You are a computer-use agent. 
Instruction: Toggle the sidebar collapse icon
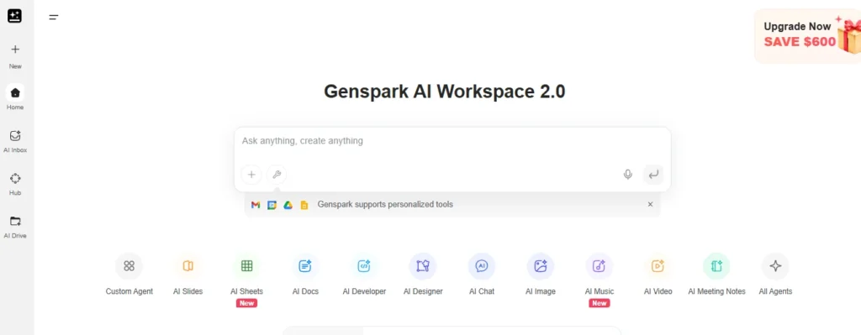[53, 17]
